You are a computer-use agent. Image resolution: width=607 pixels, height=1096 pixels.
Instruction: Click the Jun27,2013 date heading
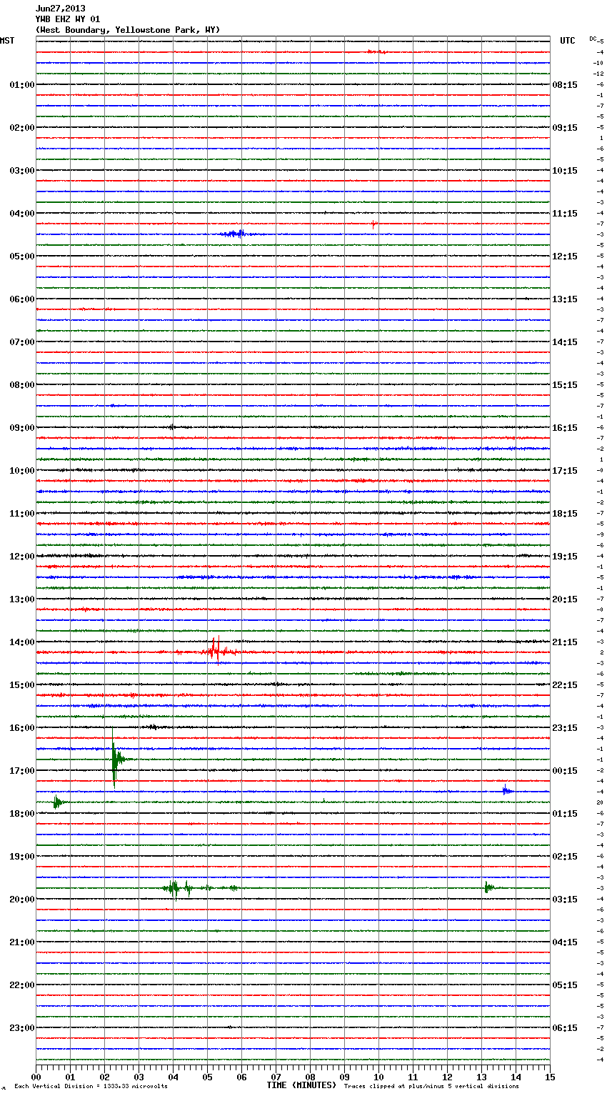pyautogui.click(x=60, y=9)
